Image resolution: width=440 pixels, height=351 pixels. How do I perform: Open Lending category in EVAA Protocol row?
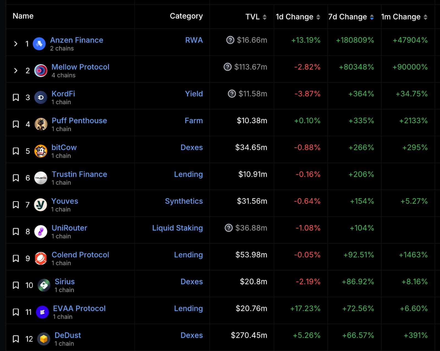pos(188,309)
